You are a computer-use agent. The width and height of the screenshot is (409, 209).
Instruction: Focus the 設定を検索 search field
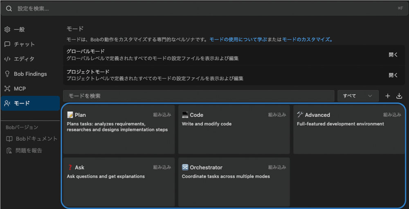tap(204, 8)
